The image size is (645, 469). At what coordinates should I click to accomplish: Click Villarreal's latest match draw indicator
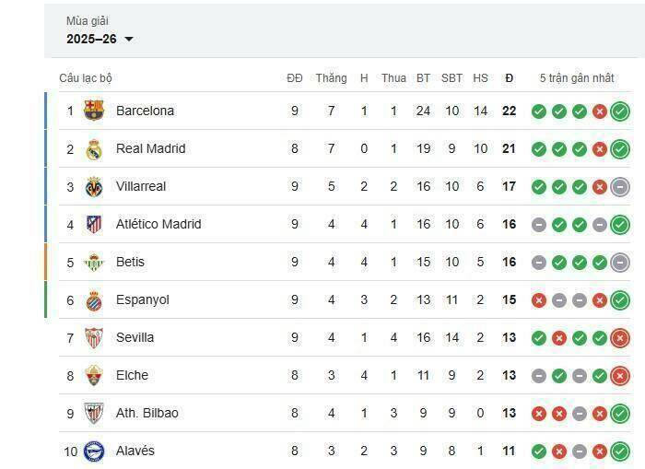(x=620, y=187)
